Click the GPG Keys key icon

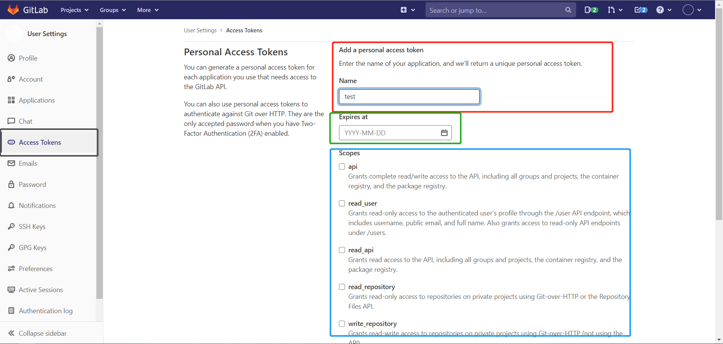point(11,248)
